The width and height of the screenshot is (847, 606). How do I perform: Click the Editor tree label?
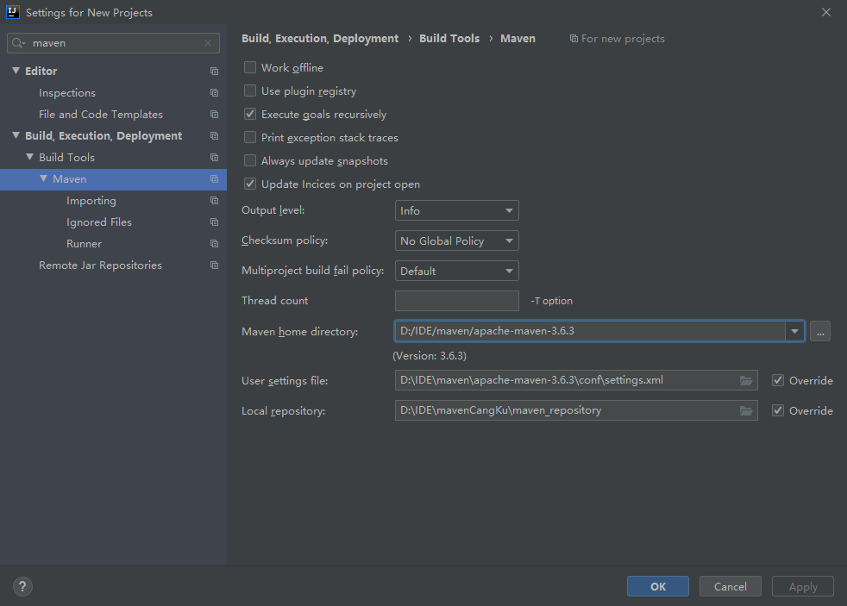point(41,72)
